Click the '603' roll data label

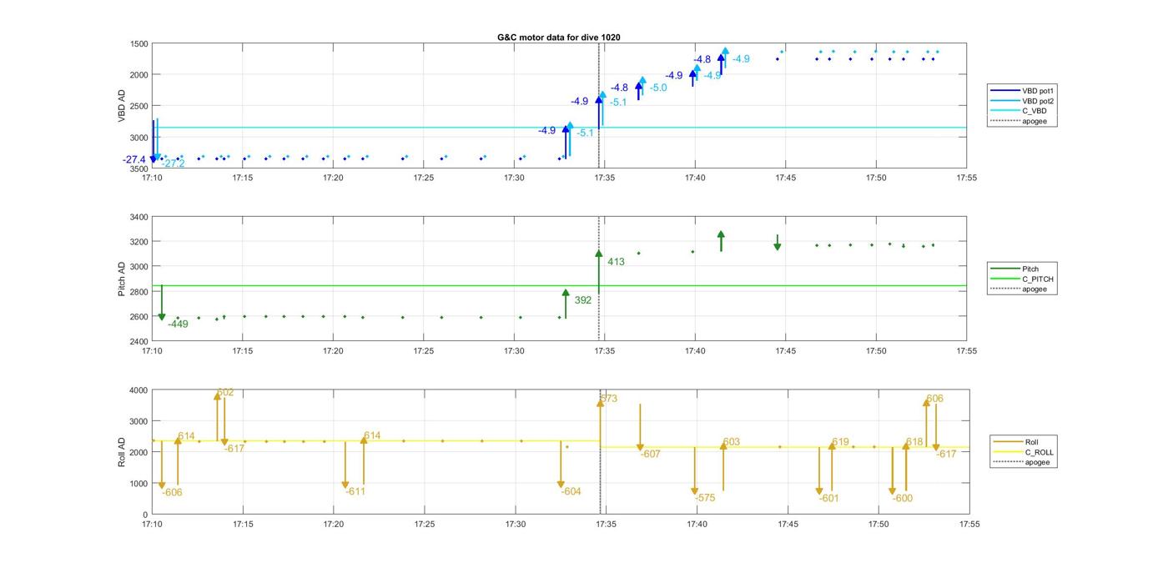[x=732, y=442]
